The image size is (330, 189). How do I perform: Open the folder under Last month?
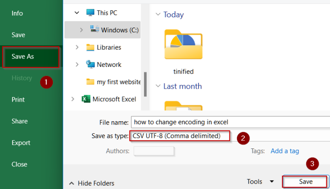click(183, 106)
